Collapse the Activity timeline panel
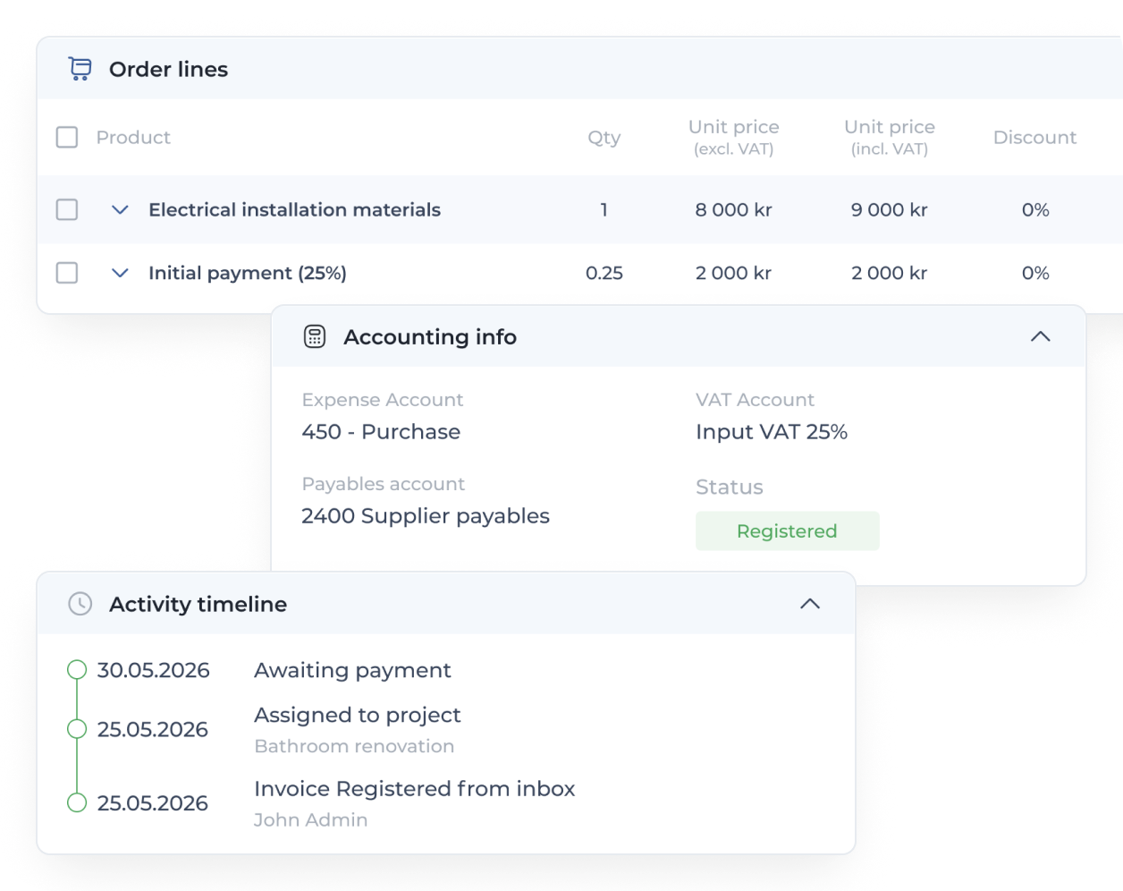Image resolution: width=1123 pixels, height=891 pixels. 810,604
